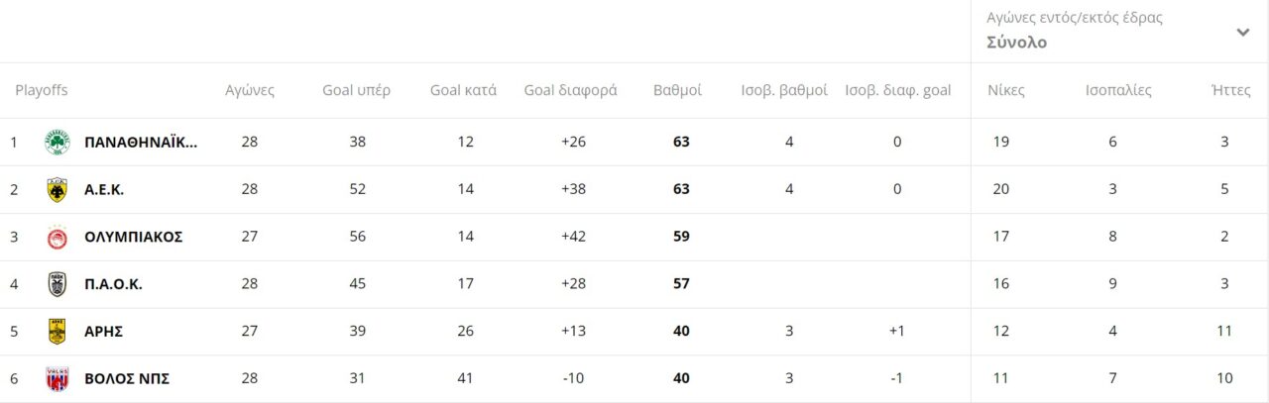Sort by Goal υπέρ column header
Image resolution: width=1269 pixels, height=403 pixels.
[x=356, y=90]
